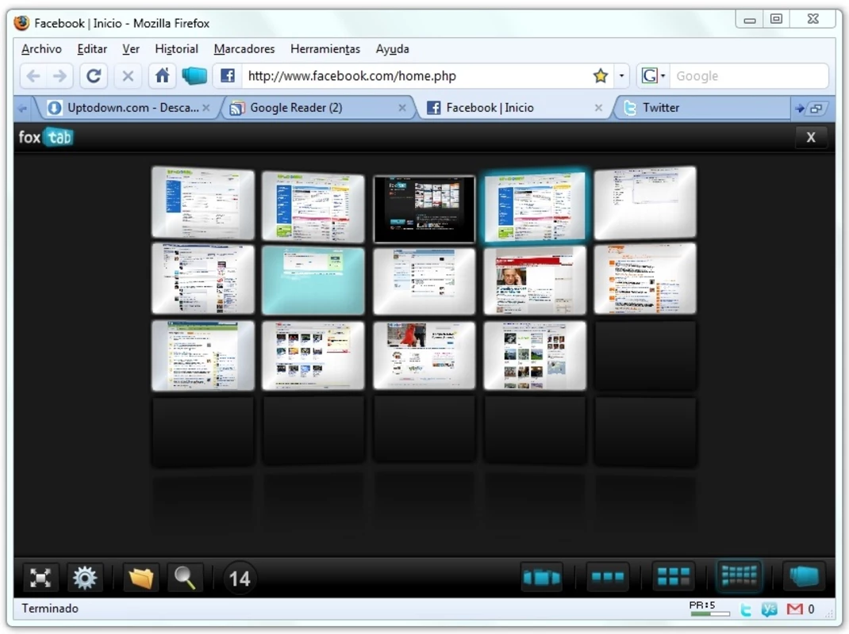This screenshot has width=849, height=634.
Task: Expand the address bar history dropdown
Action: [x=621, y=76]
